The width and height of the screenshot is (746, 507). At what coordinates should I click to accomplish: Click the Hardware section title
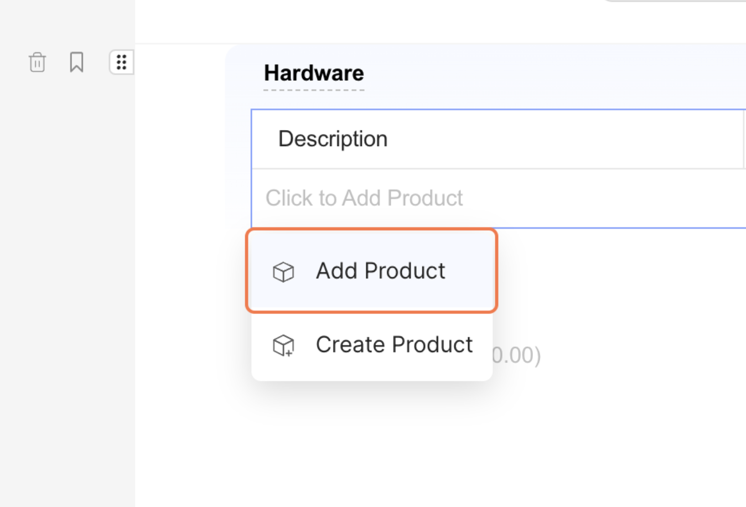[x=314, y=73]
